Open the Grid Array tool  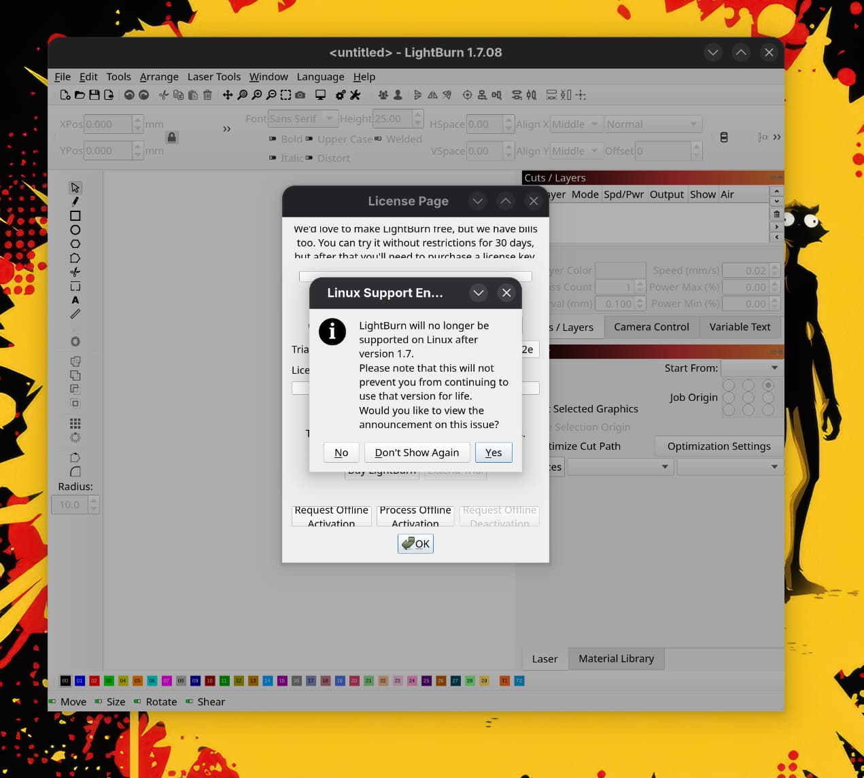(x=75, y=423)
